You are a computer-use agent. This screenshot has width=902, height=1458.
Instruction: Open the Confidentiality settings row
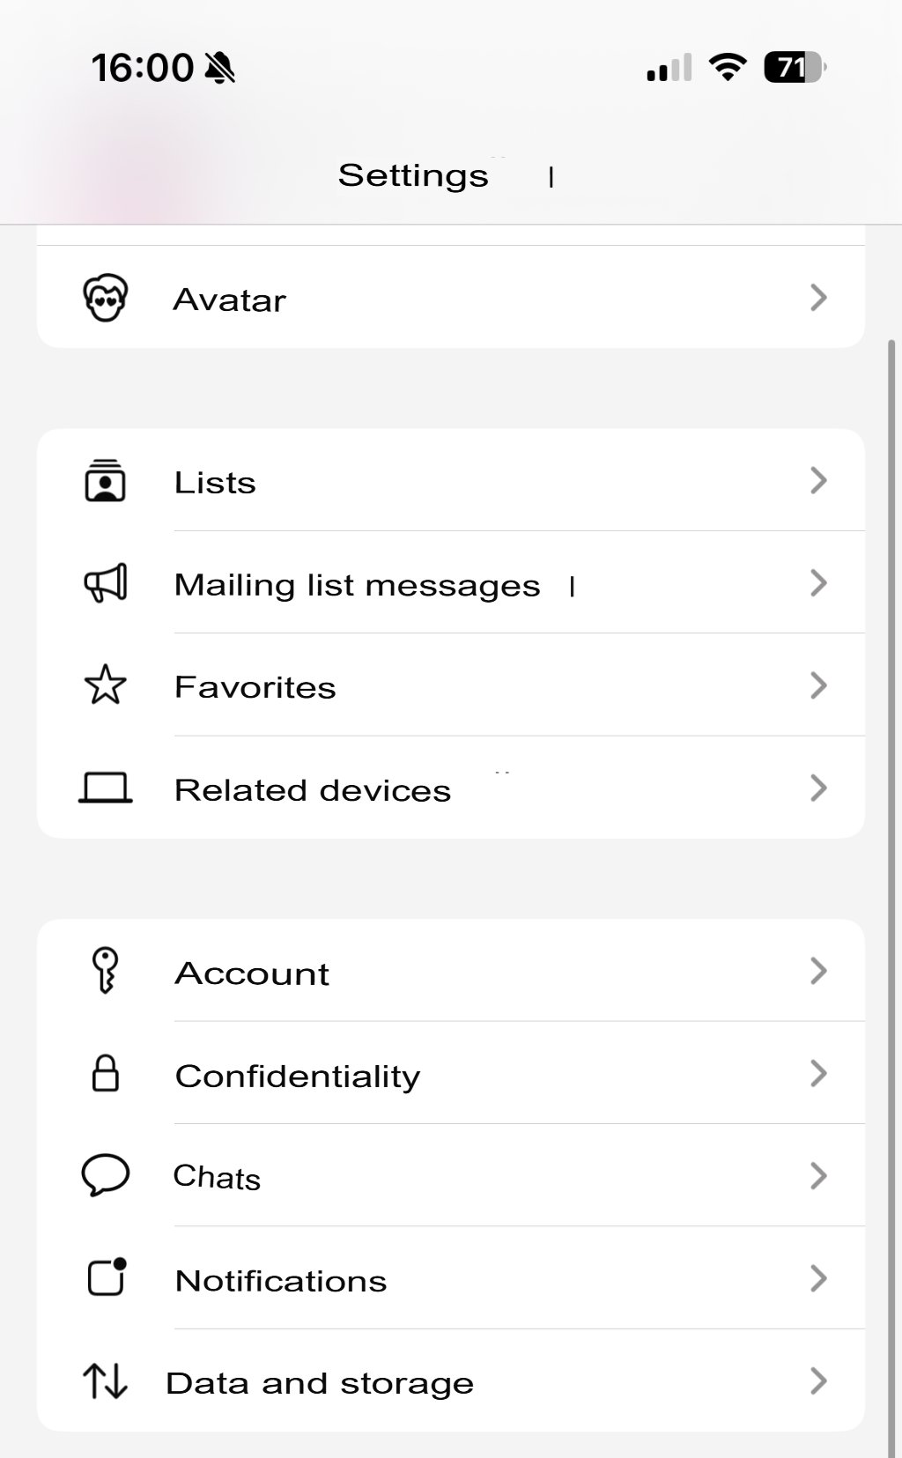coord(298,1076)
